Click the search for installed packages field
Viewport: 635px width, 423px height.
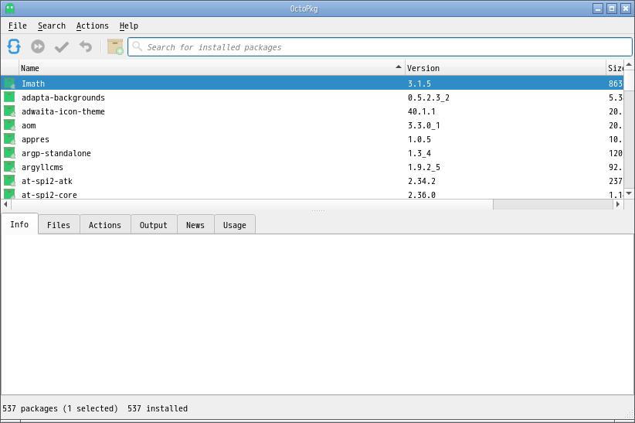[380, 46]
